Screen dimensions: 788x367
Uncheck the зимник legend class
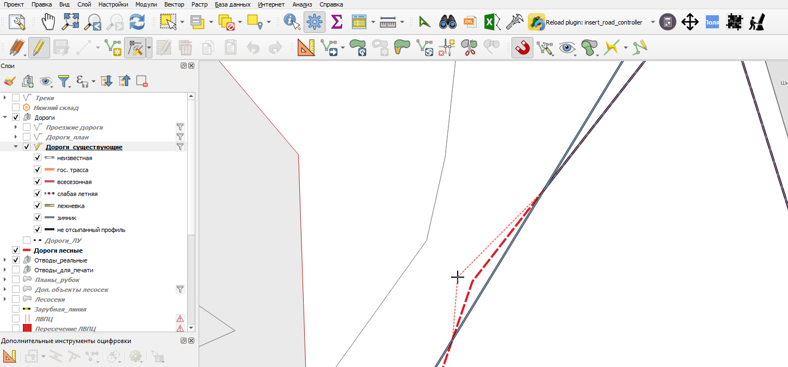click(x=38, y=218)
